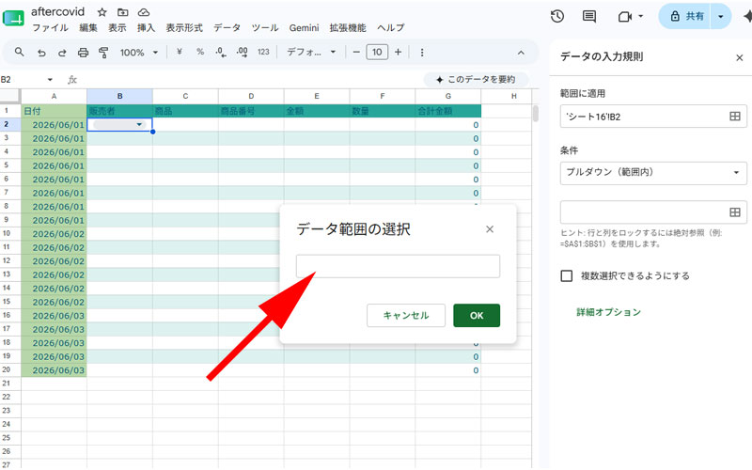
Task: Click the vertical scrollbar thumb
Action: [535, 114]
